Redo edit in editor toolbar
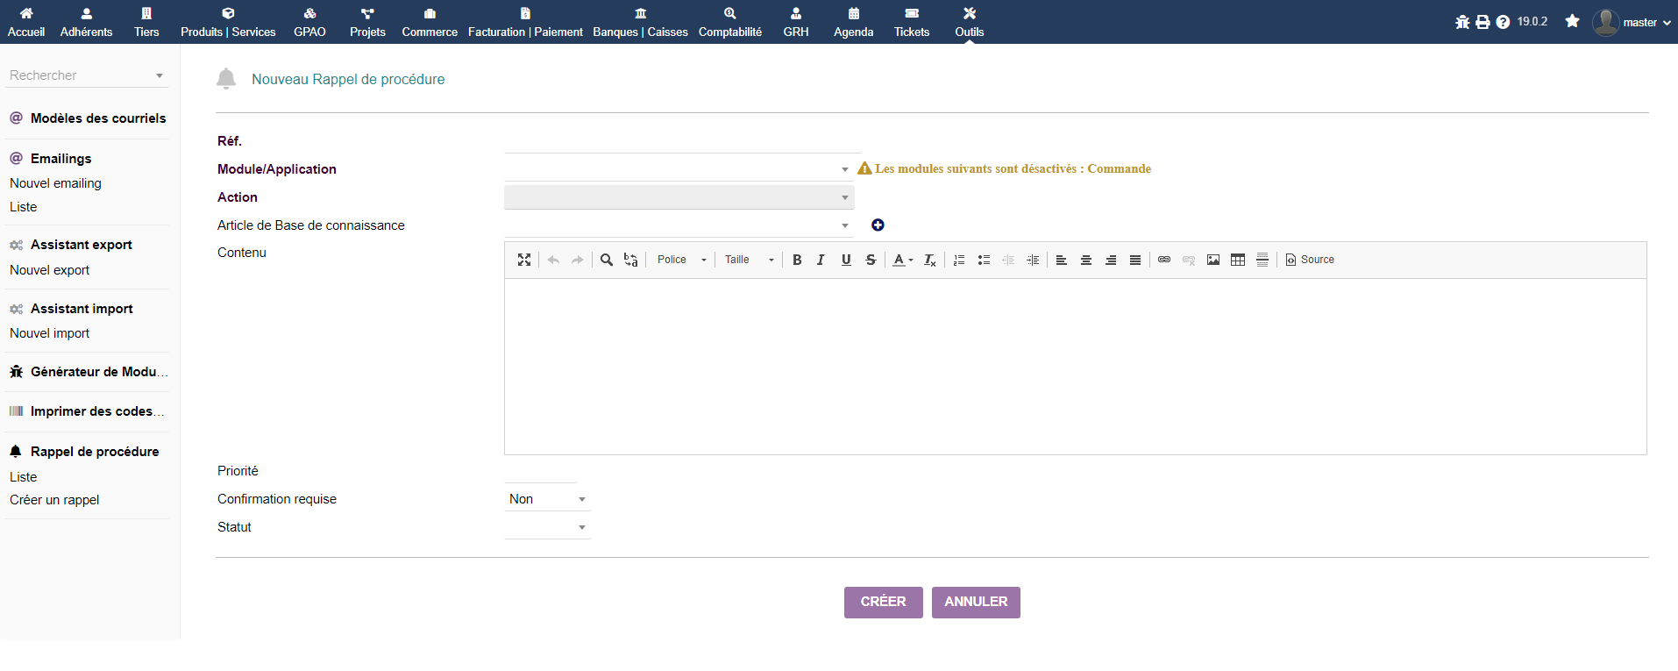1678x671 pixels. coord(578,260)
